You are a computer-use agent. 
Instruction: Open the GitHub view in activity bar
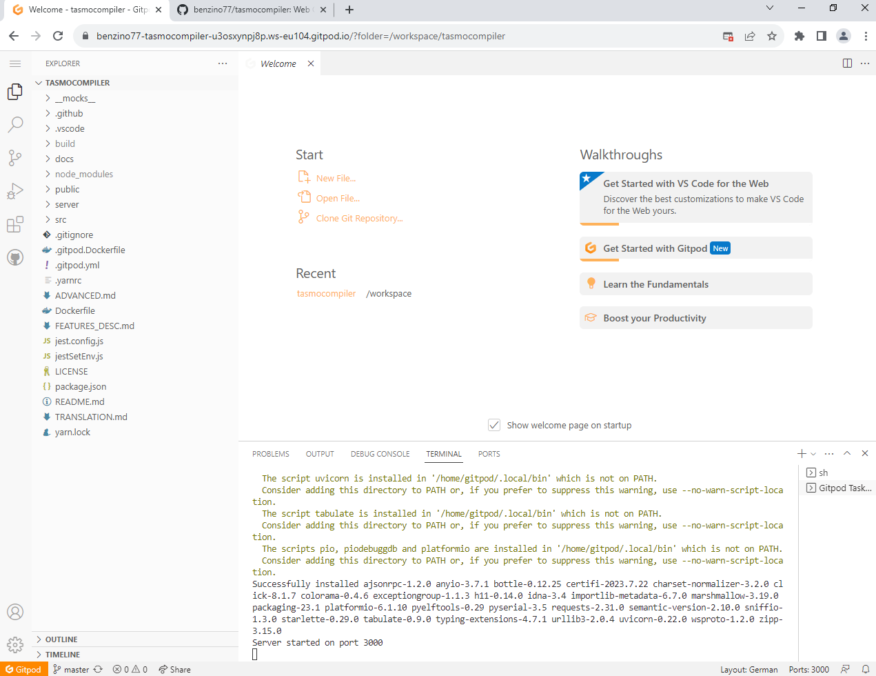15,257
